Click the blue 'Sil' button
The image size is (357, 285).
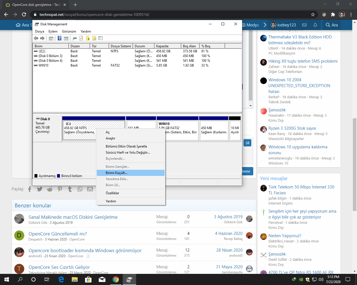(x=247, y=143)
